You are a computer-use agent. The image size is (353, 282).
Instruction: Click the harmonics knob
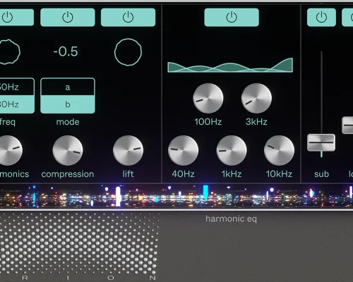click(11, 150)
